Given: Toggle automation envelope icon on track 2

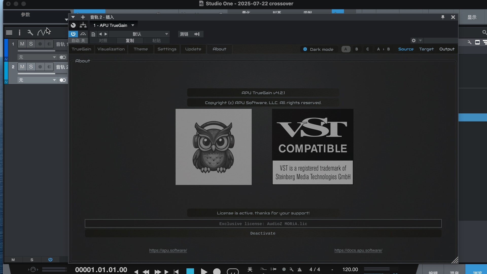Looking at the screenshot, I should point(6,82).
